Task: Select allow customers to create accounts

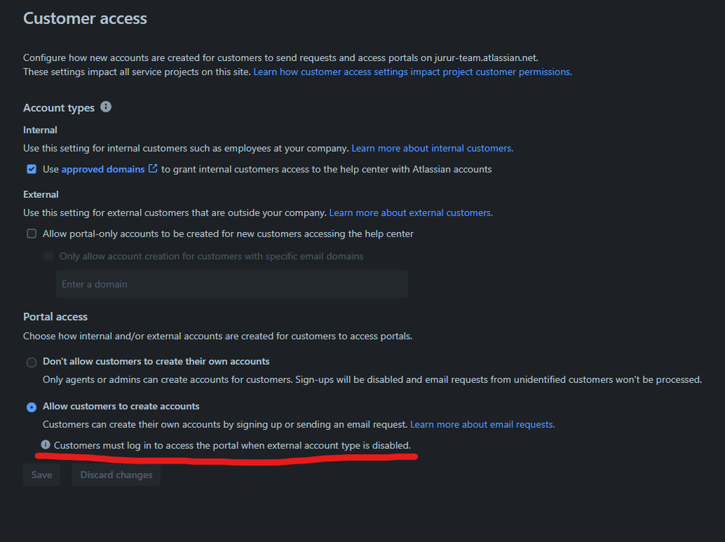Action: pos(31,406)
